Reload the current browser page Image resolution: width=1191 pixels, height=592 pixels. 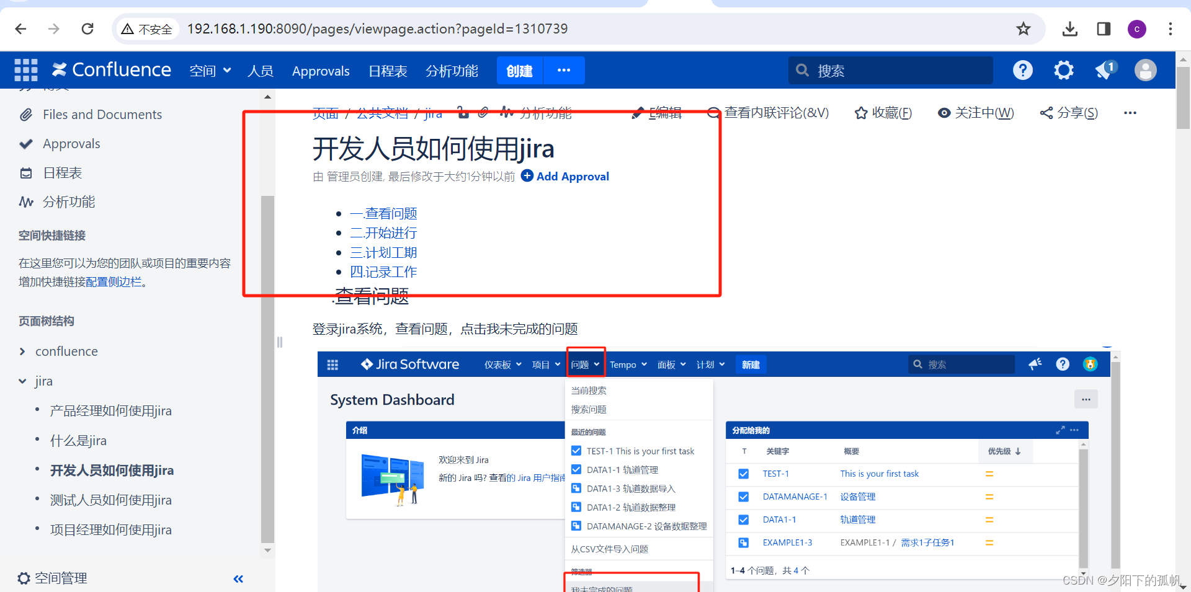87,29
